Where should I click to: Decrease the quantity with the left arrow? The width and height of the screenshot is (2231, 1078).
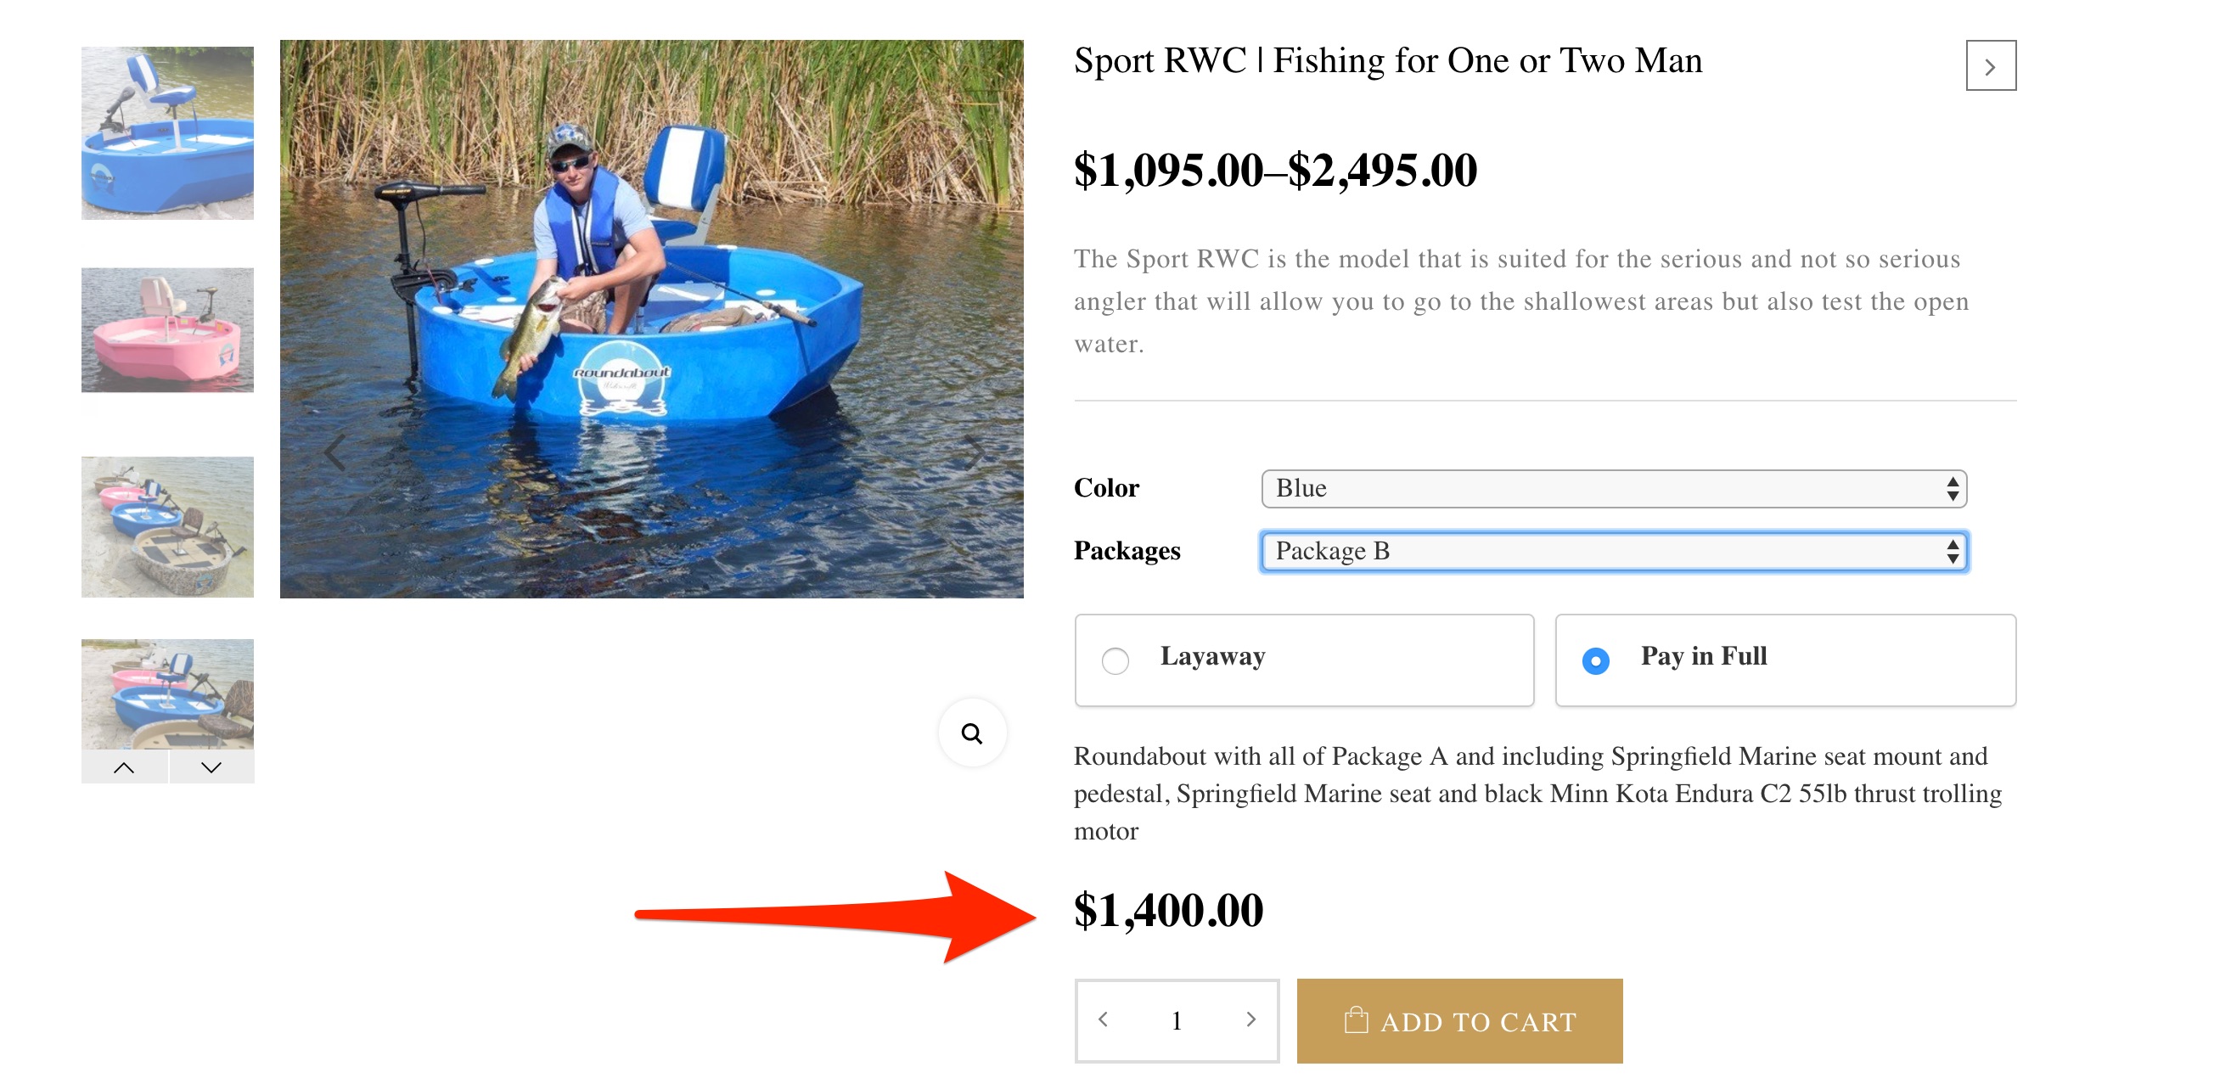point(1104,1020)
